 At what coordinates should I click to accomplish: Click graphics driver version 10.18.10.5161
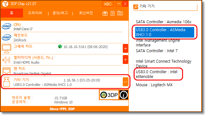(x=85, y=47)
